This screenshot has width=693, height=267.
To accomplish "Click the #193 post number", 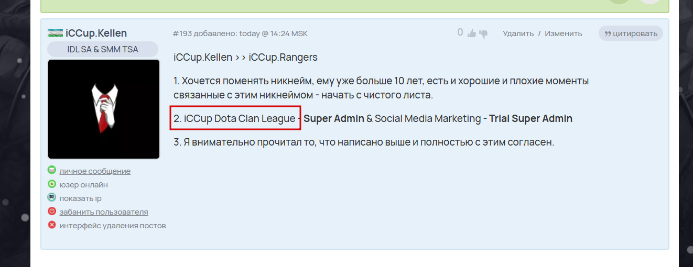I will (x=182, y=34).
